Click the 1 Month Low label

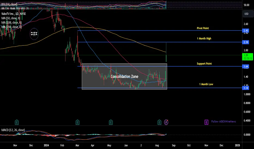[206, 84]
